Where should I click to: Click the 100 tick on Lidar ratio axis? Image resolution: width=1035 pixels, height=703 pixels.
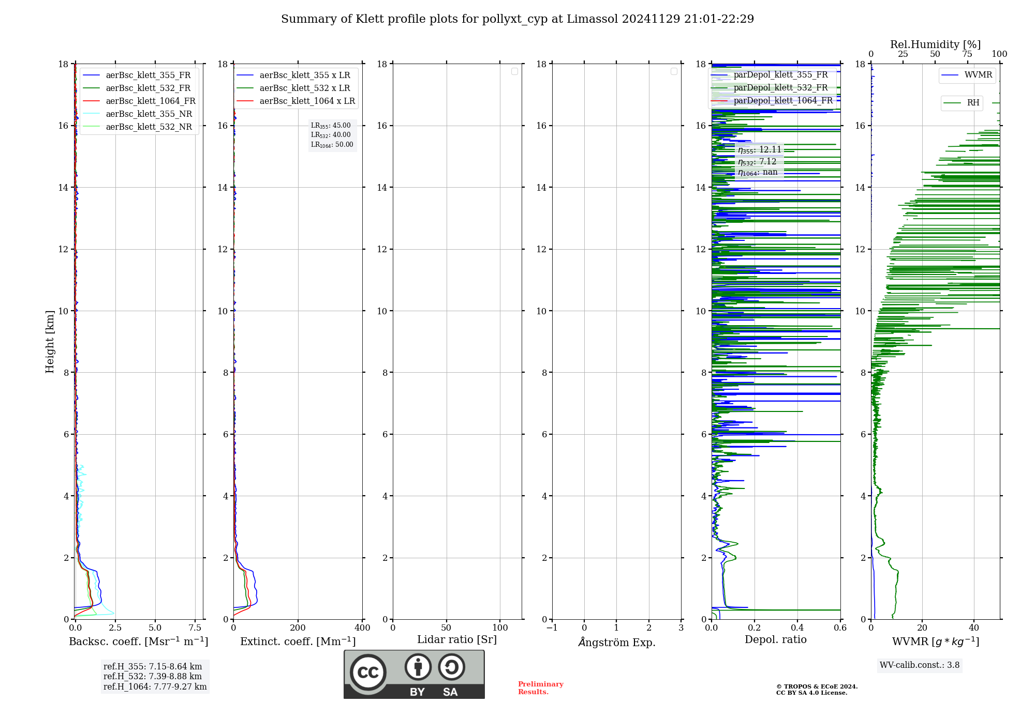tap(500, 628)
